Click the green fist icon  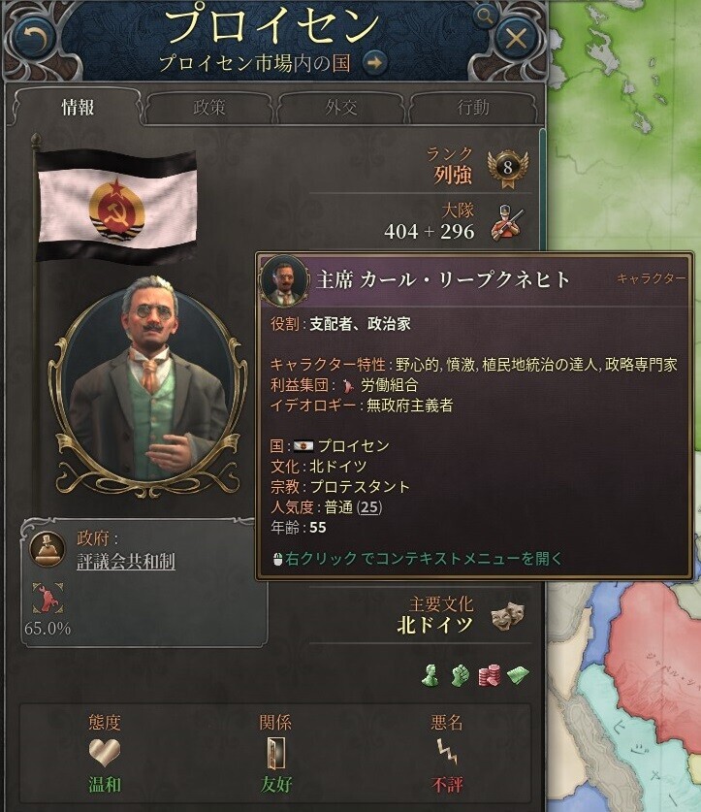pos(460,675)
